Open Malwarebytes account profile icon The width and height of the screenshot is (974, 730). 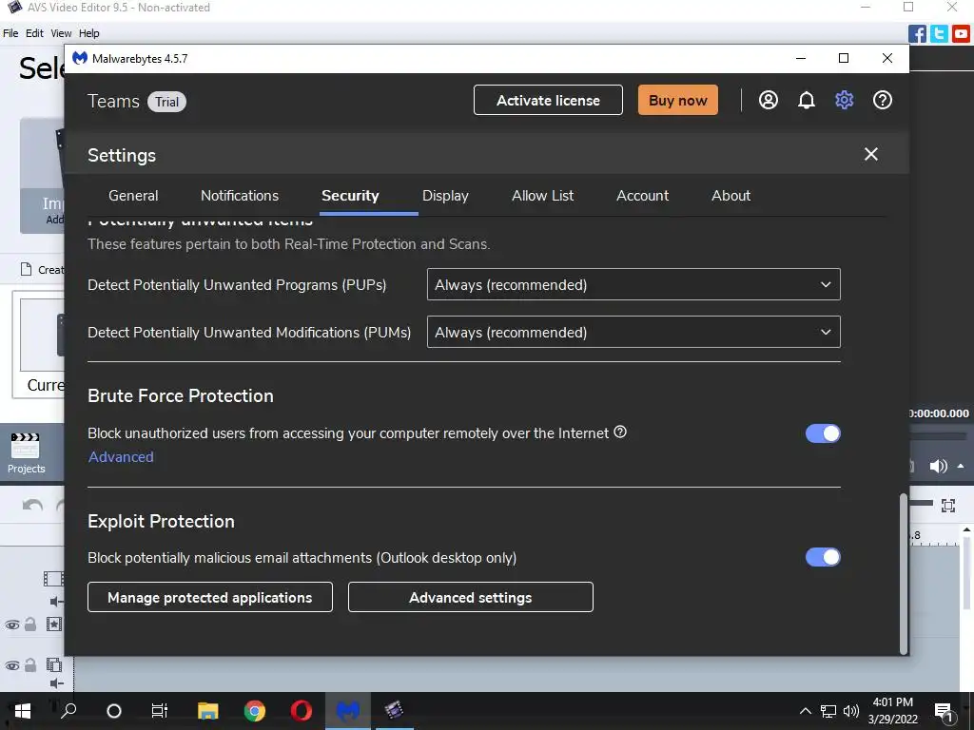pos(769,100)
